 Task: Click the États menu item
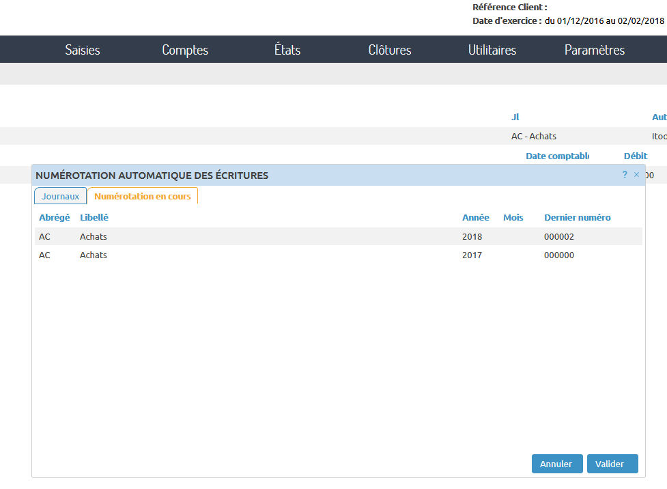[287, 50]
